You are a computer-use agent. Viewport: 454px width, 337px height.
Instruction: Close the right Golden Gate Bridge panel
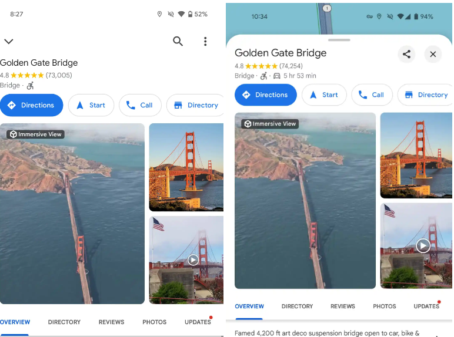[433, 54]
